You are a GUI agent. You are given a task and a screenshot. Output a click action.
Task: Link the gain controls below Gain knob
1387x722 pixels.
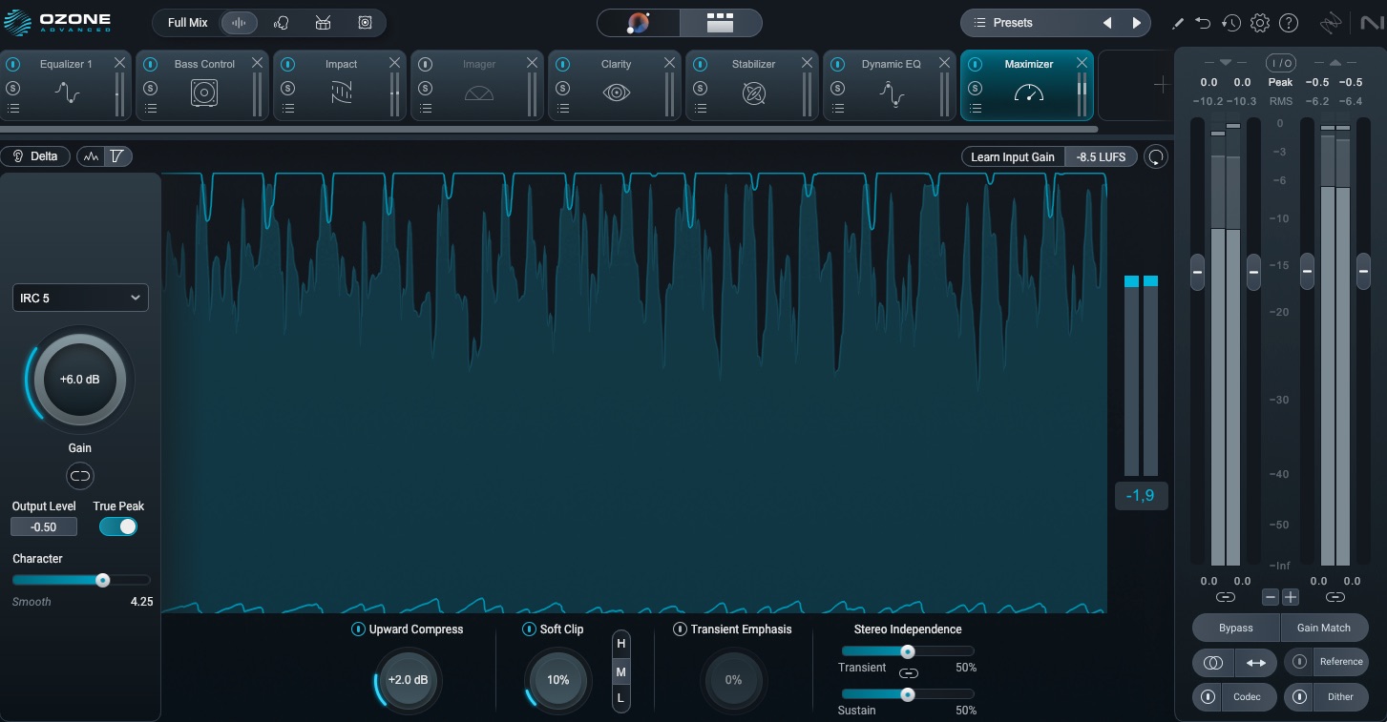tap(80, 475)
